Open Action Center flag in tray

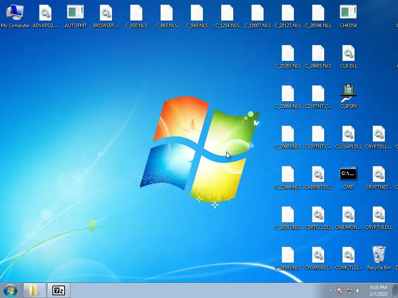(340, 291)
